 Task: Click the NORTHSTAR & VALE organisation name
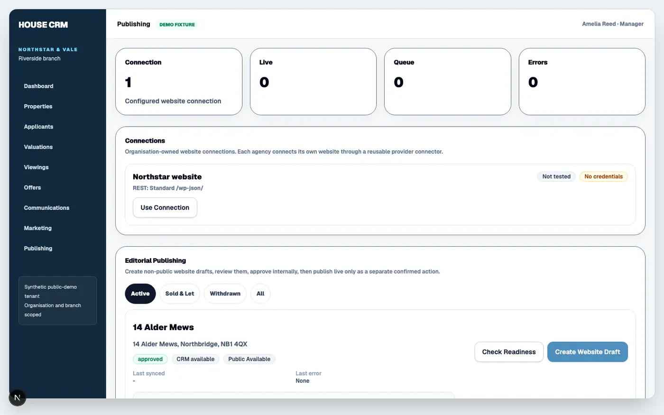pyautogui.click(x=48, y=49)
